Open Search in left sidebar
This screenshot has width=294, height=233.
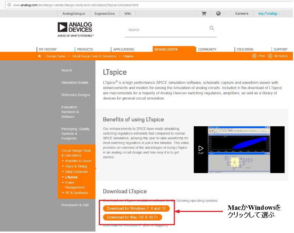click(67, 70)
